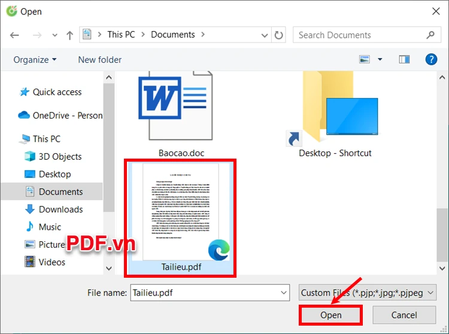Refresh the Documents folder
This screenshot has width=449, height=334.
(278, 35)
